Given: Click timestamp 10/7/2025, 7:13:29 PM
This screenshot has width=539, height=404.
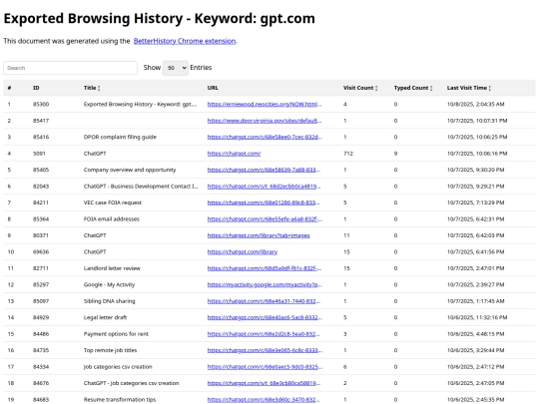Looking at the screenshot, I should click(x=476, y=202).
